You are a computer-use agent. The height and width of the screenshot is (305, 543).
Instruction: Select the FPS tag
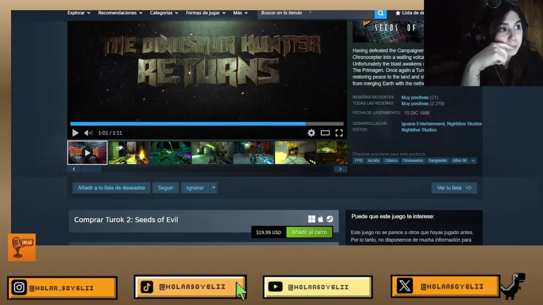coord(358,161)
